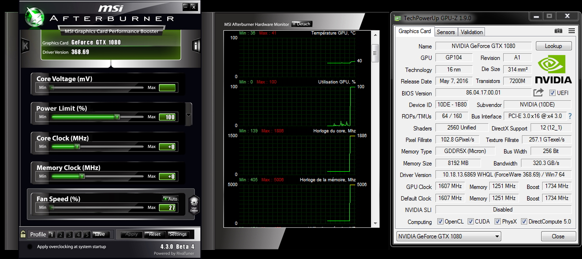Click the GPU-Z Close button
This screenshot has height=259, width=582.
tap(558, 236)
